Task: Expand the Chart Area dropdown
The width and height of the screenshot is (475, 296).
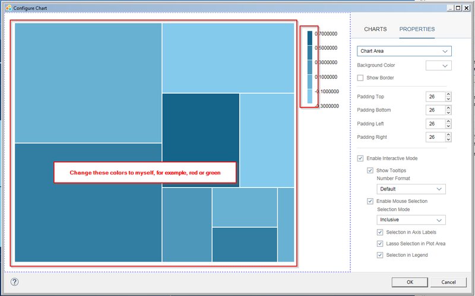Action: (404, 51)
